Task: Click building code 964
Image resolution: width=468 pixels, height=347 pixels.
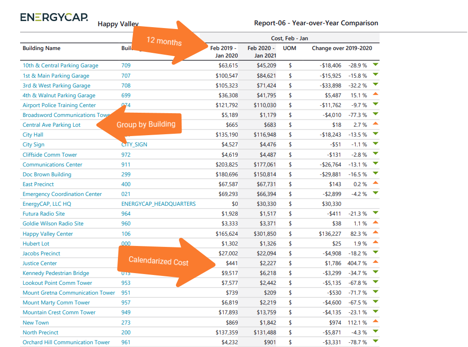Action: 126,214
